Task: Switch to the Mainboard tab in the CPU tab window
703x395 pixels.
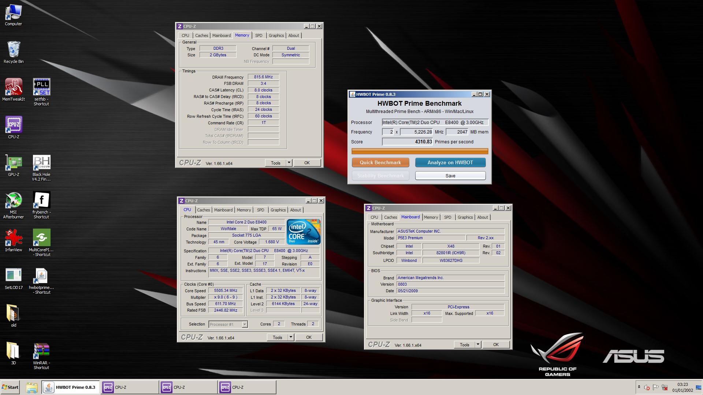Action: pos(223,210)
